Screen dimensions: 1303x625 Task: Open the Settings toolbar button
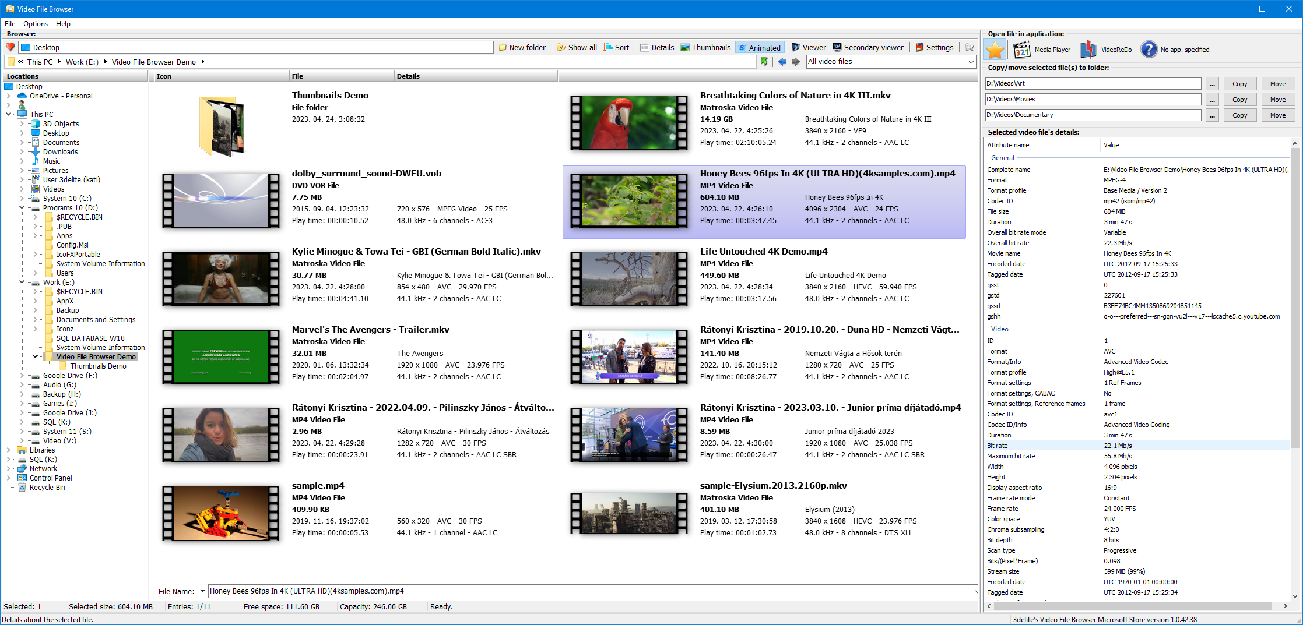click(x=934, y=47)
